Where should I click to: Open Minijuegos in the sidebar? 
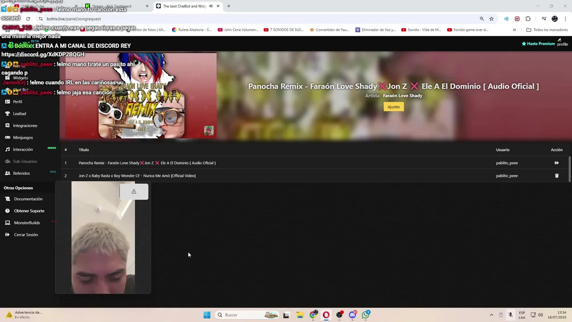(23, 138)
